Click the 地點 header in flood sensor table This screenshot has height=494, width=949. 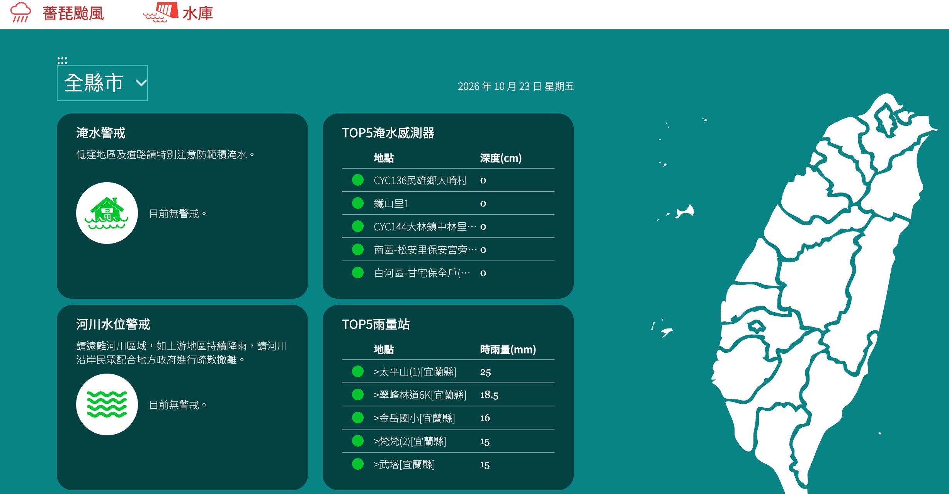pos(384,158)
